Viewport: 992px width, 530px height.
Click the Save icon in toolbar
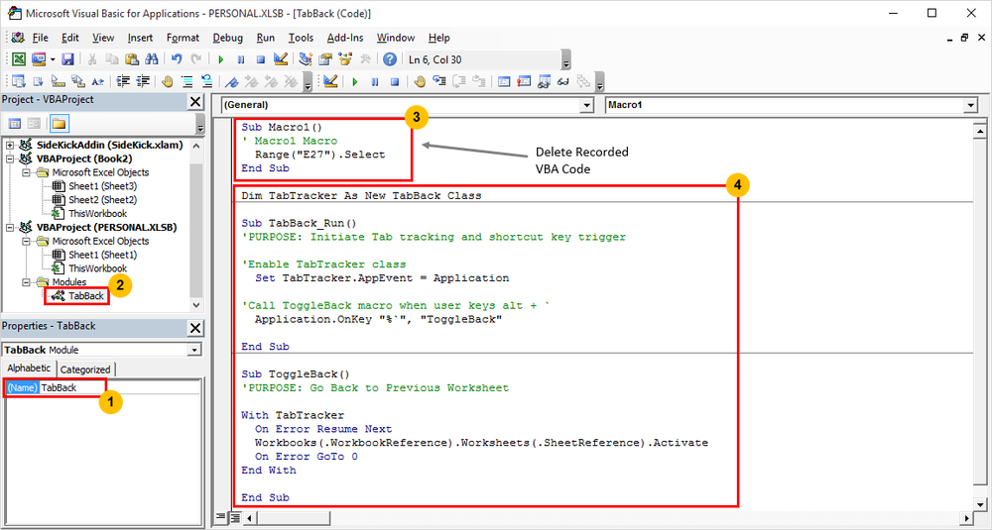(x=67, y=59)
